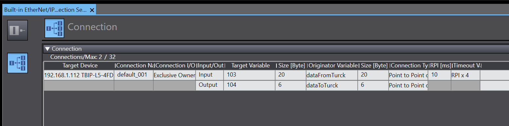Click the large Connection header icon

54,28
